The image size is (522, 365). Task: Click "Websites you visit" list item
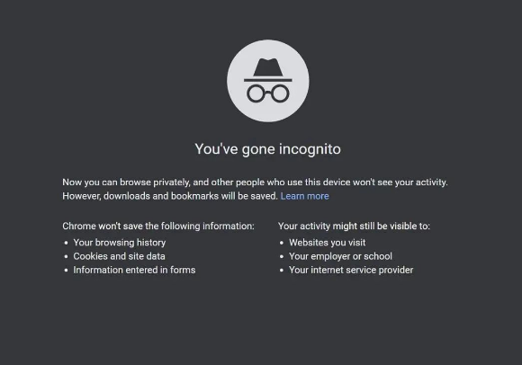click(x=328, y=243)
